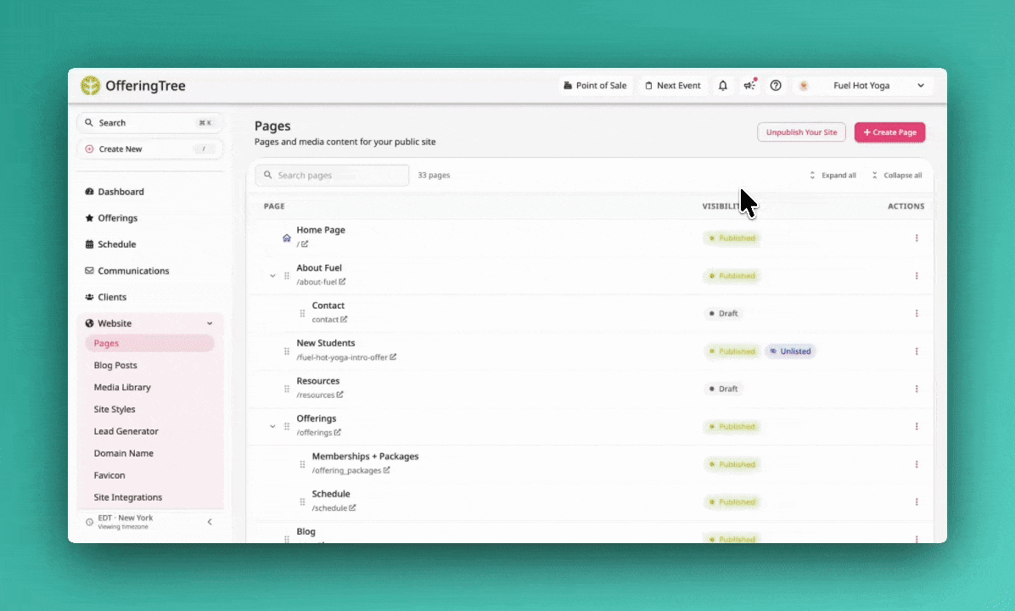Collapse the sidebar with the arrow

click(x=210, y=522)
